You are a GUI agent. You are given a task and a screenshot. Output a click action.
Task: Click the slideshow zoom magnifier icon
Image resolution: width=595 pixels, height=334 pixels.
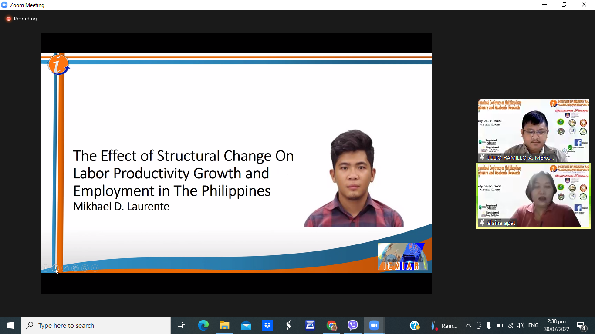[85, 268]
